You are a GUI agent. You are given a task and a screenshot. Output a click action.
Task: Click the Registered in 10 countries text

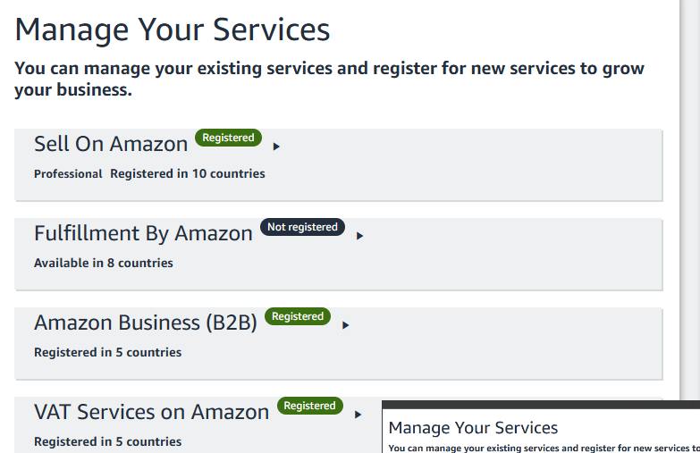pos(188,173)
